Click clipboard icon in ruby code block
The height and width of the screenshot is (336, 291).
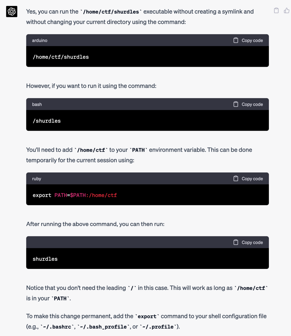[x=236, y=178]
